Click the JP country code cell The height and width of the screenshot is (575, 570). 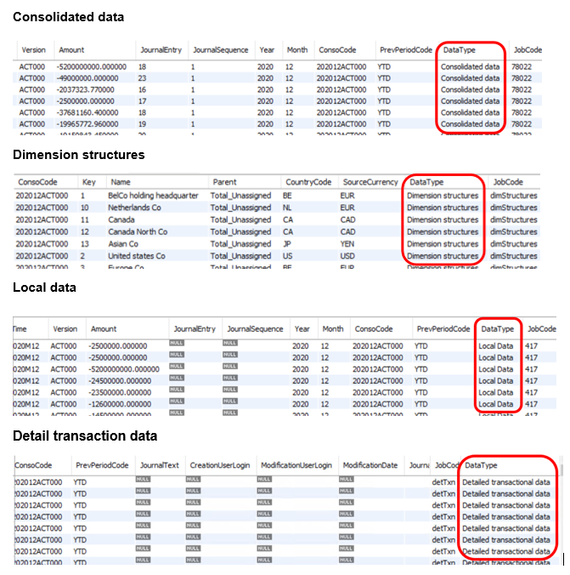coord(287,244)
